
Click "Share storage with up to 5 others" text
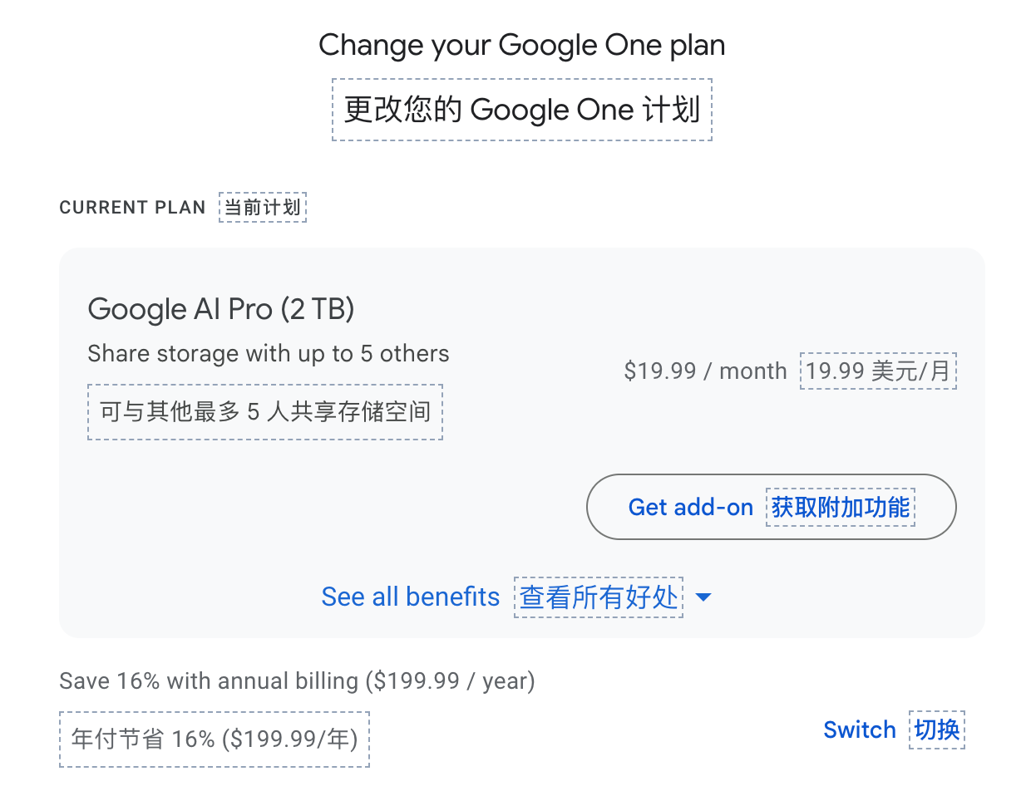pyautogui.click(x=269, y=354)
